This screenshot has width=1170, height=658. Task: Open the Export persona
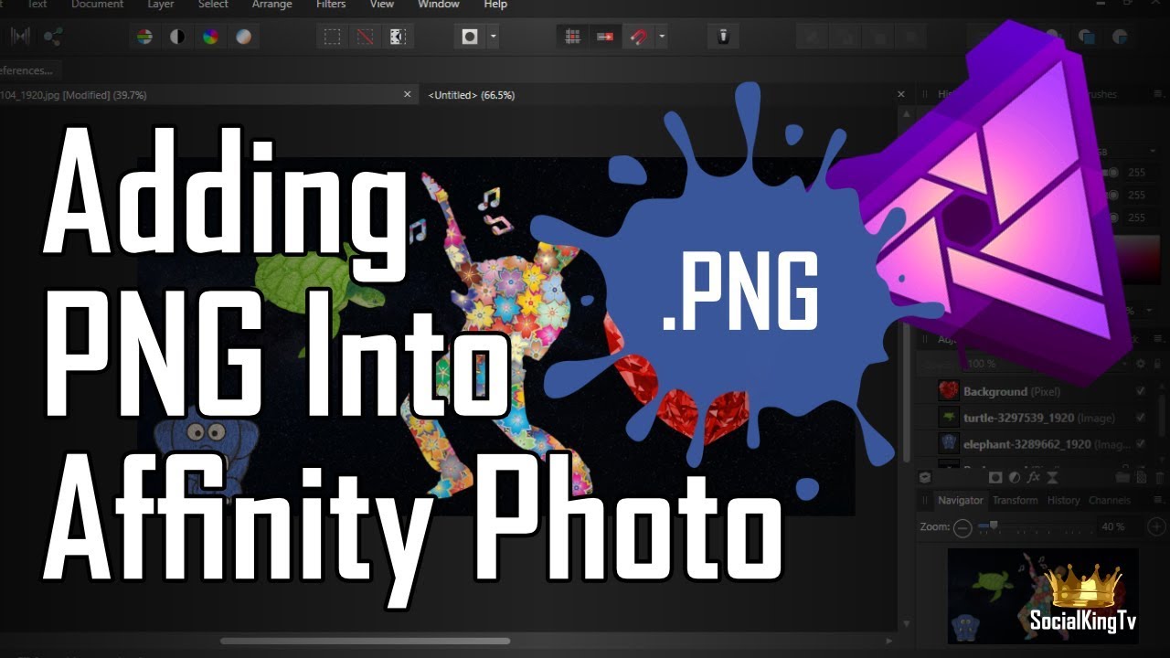(53, 37)
